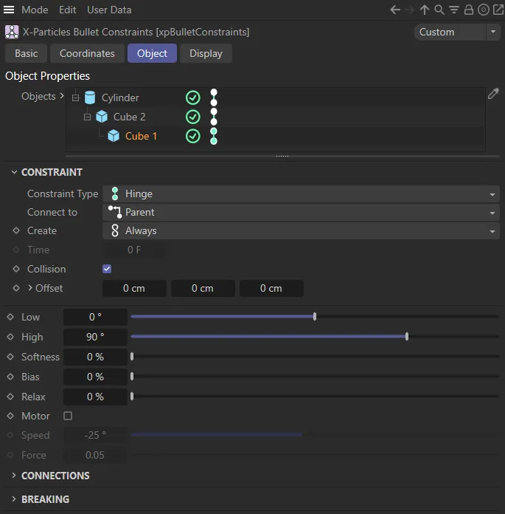Click the hinge constraint icon for Cylinder
This screenshot has width=505, height=514.
point(214,97)
